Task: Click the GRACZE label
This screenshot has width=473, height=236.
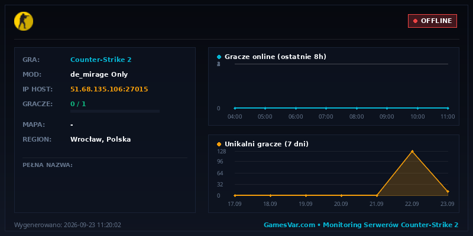Action: coord(38,104)
